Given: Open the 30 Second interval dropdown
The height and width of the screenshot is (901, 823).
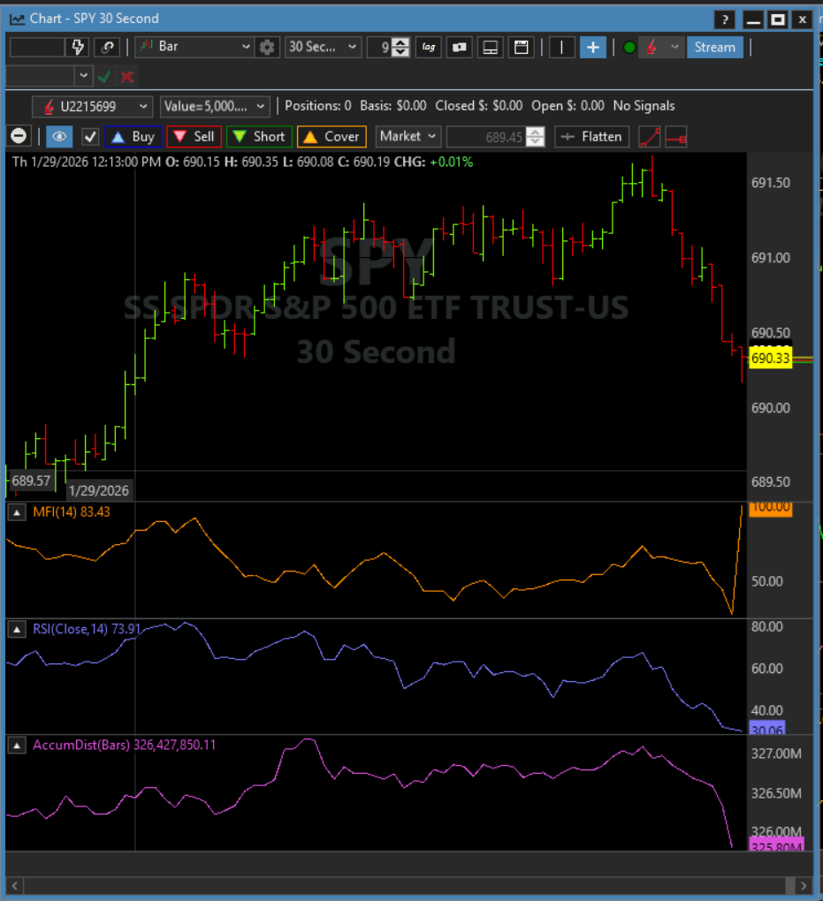Looking at the screenshot, I should tap(323, 47).
